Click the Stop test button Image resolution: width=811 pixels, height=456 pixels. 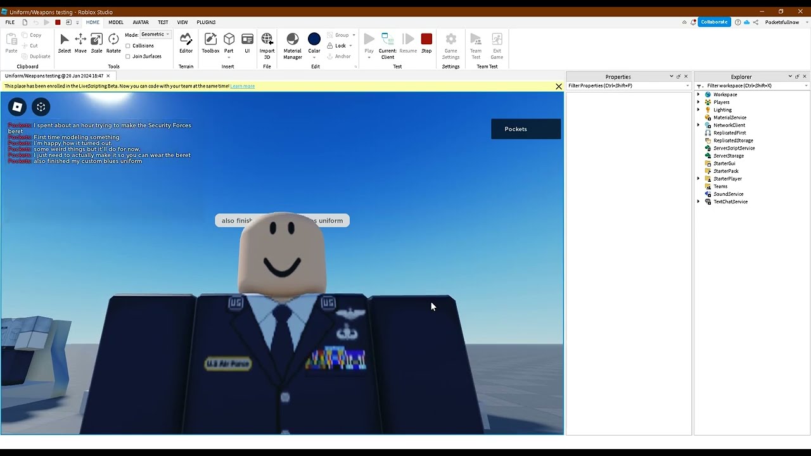pos(426,43)
